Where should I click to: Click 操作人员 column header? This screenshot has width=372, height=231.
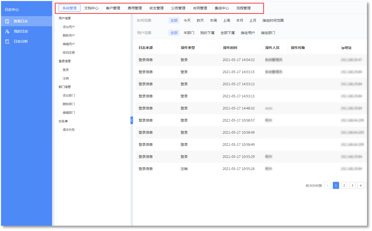(x=272, y=48)
